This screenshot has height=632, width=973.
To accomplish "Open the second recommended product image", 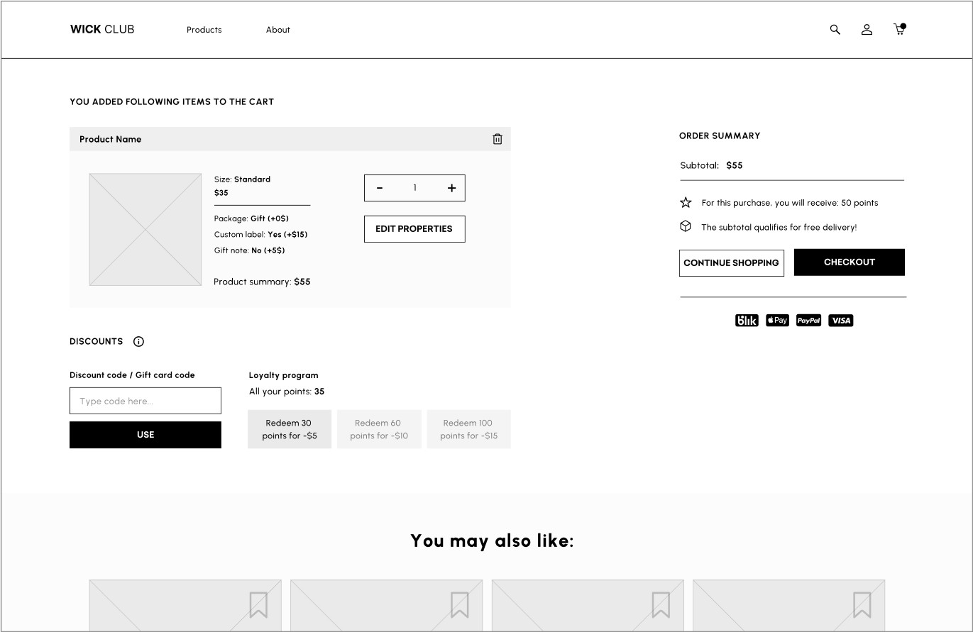I will (x=387, y=605).
